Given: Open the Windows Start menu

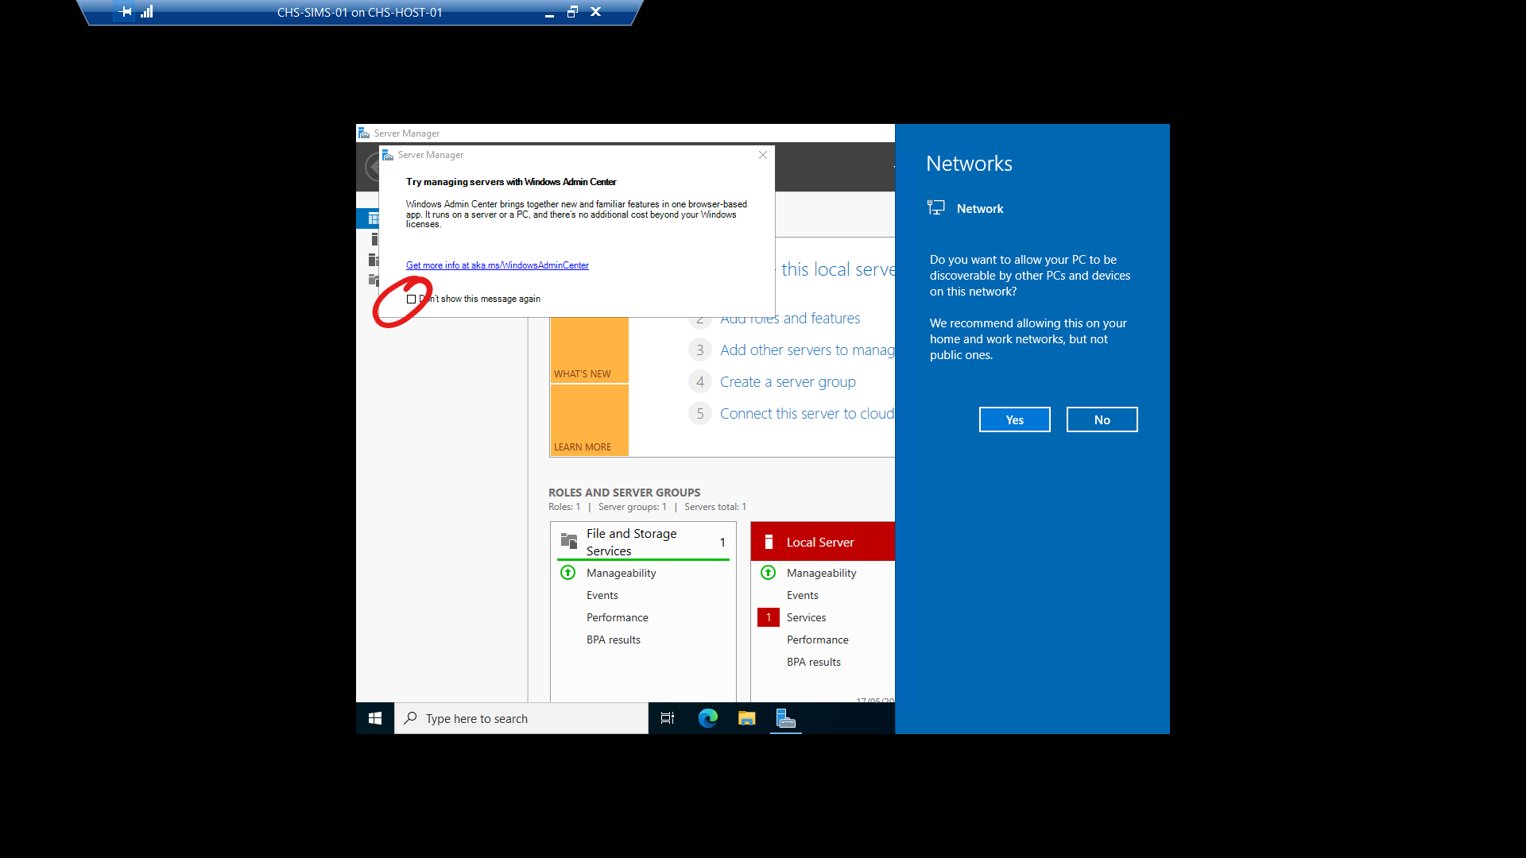Looking at the screenshot, I should 375,718.
